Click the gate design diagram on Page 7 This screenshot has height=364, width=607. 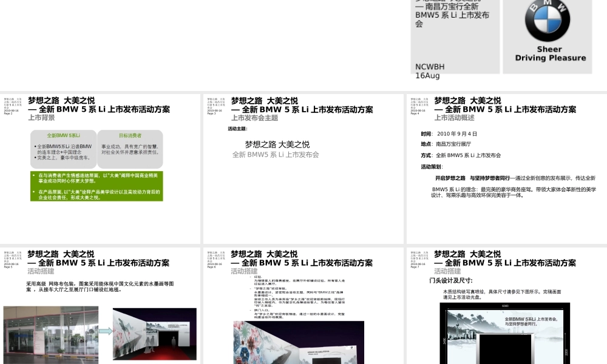tap(505, 334)
